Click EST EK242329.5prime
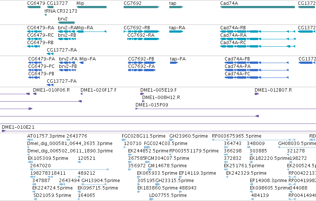 tap(227, 177)
